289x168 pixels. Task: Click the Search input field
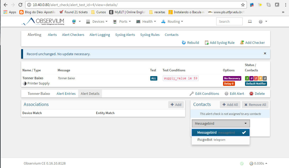click(229, 21)
